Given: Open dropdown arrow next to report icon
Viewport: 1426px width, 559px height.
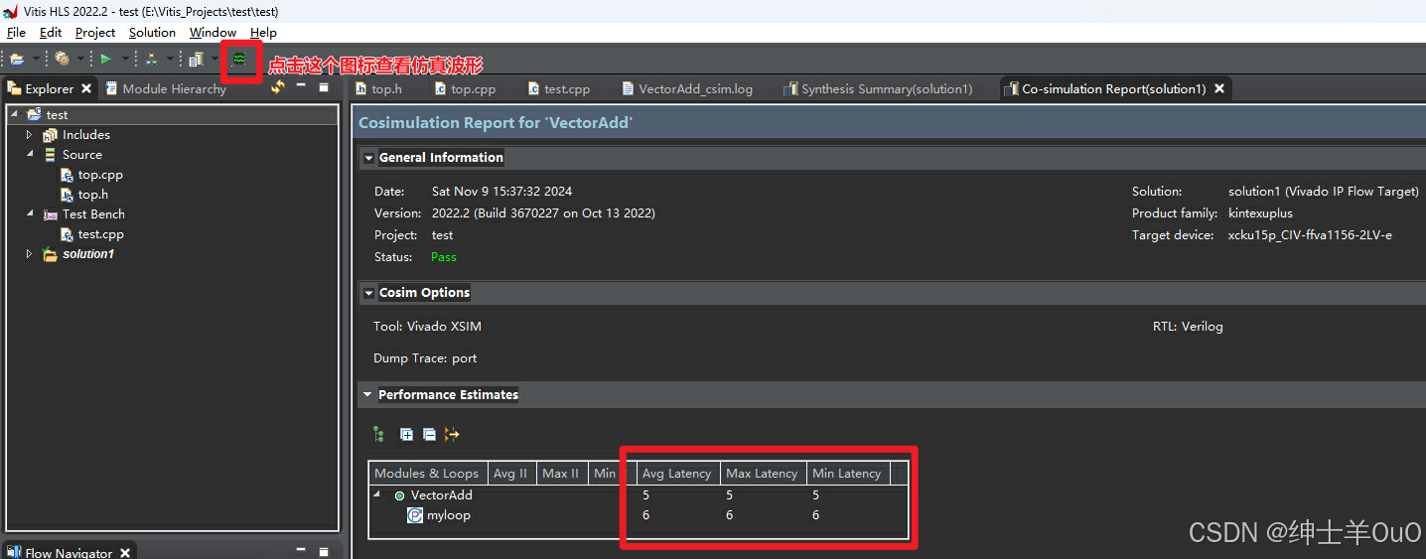Looking at the screenshot, I should coord(214,60).
